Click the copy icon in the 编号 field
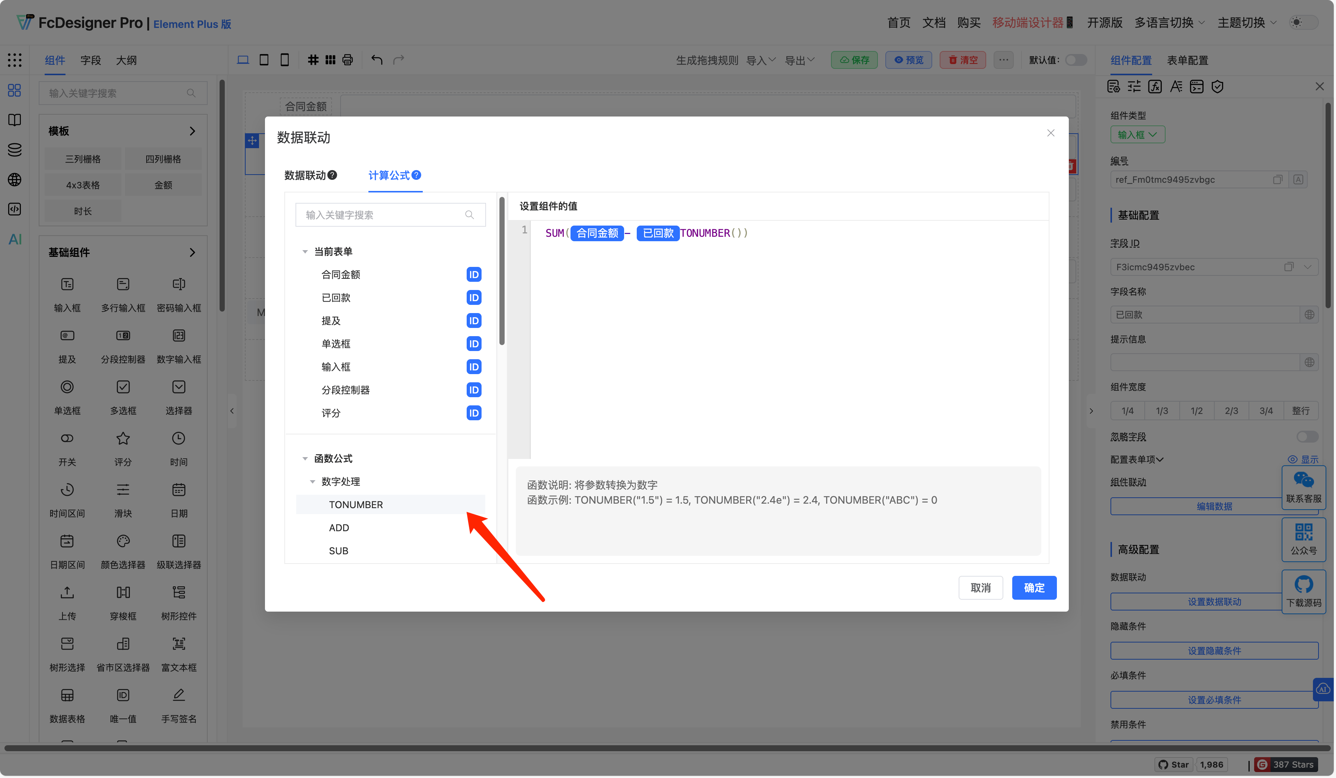 point(1277,180)
